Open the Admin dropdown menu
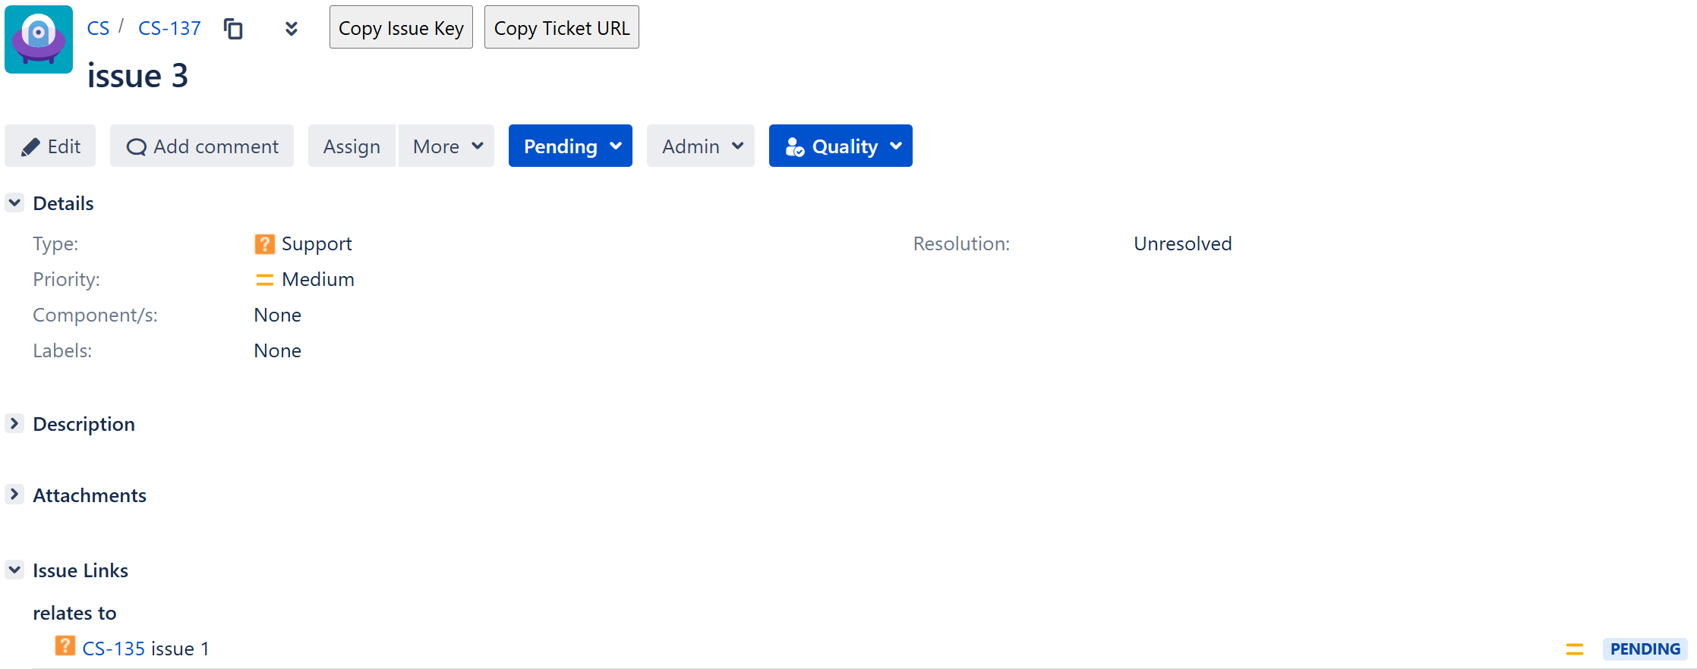 click(x=701, y=146)
